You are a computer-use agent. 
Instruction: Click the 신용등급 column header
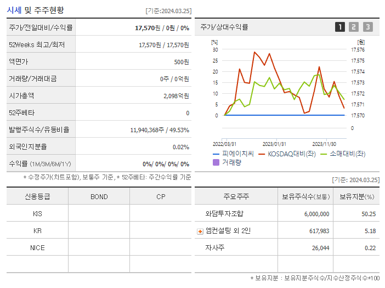pyautogui.click(x=37, y=197)
